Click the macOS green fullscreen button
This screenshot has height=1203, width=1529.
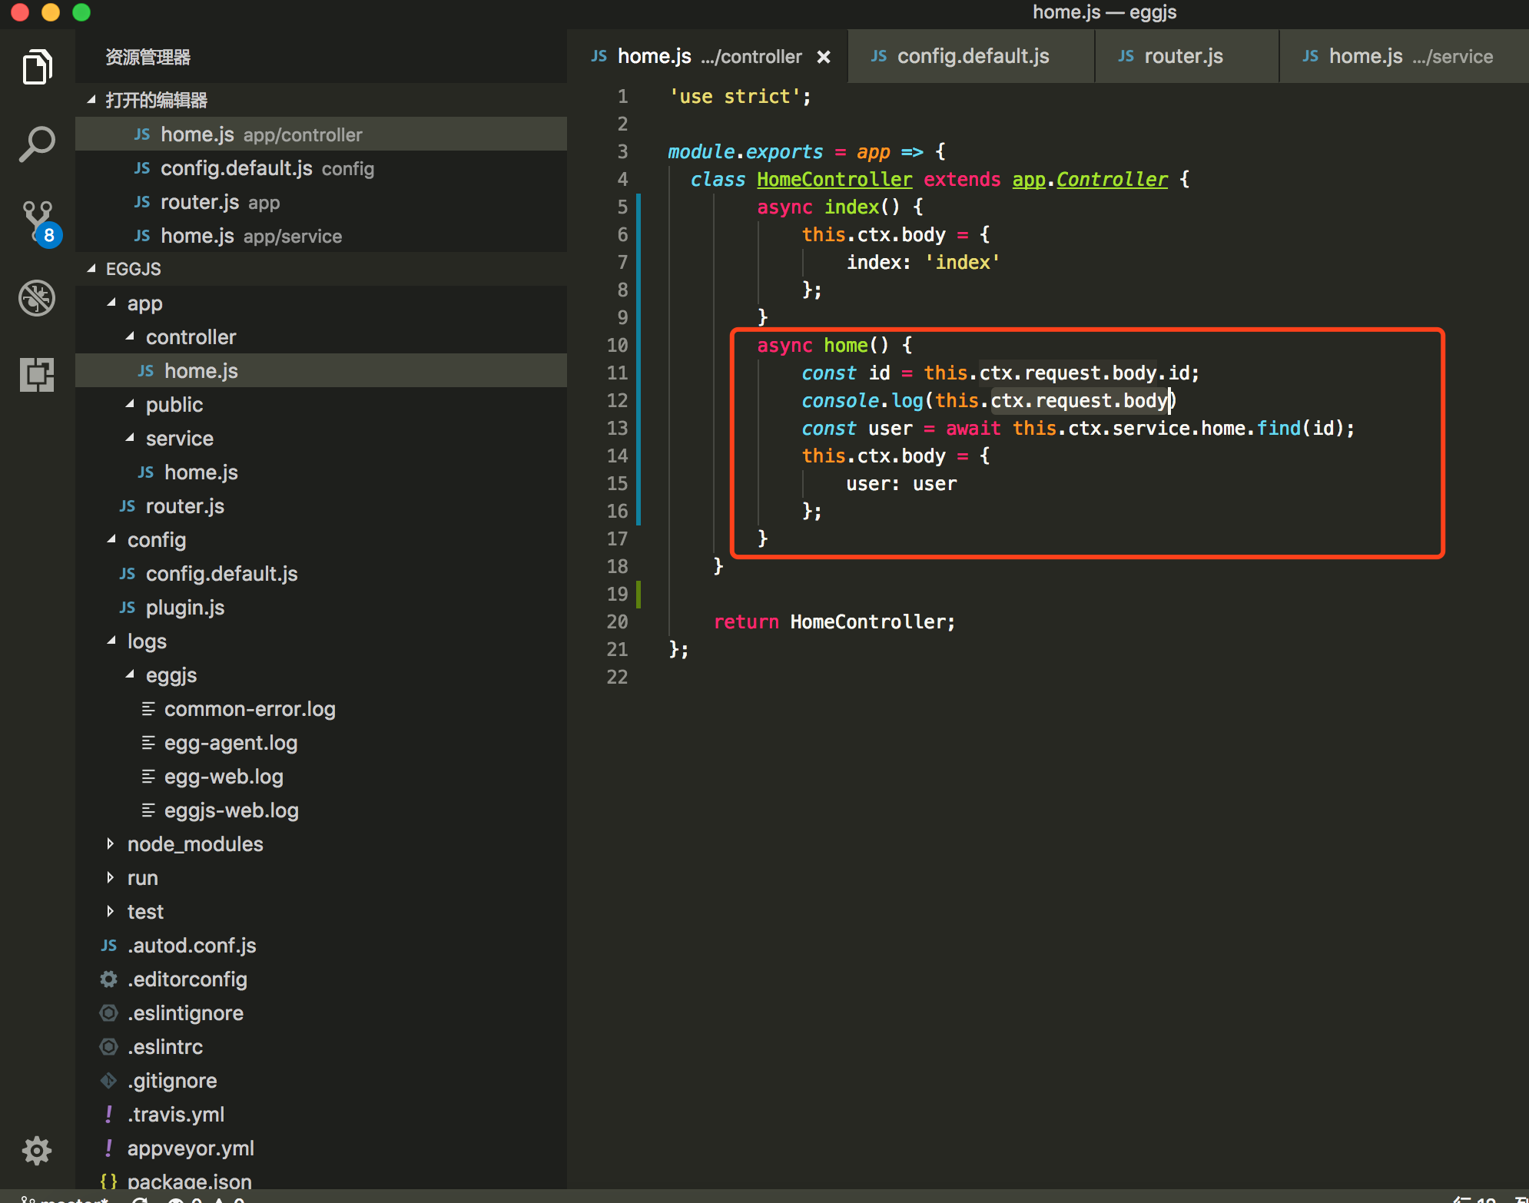pyautogui.click(x=81, y=12)
